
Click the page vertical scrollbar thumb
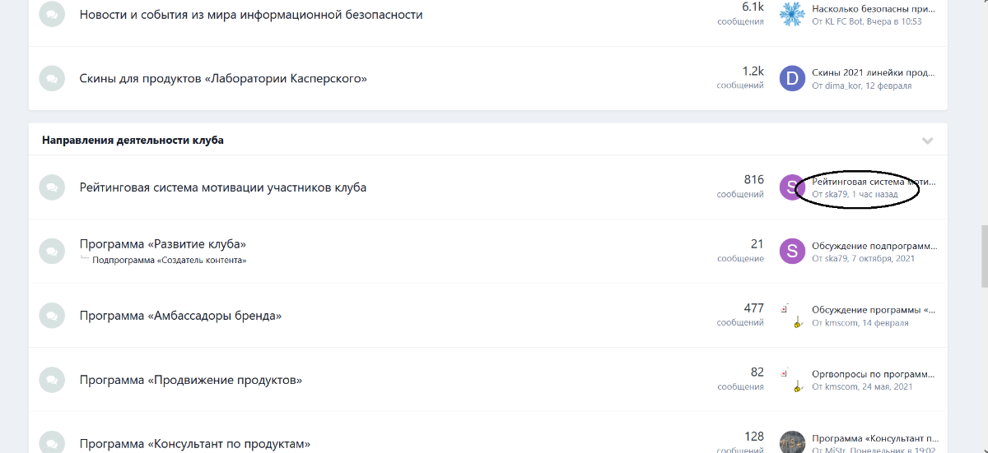[984, 257]
